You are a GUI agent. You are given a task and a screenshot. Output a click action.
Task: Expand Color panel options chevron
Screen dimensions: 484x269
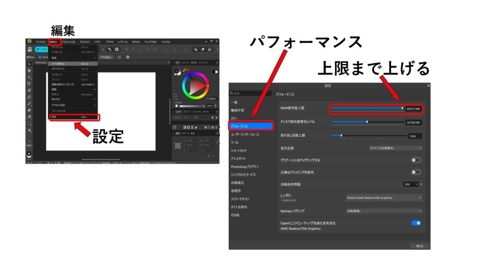click(217, 63)
